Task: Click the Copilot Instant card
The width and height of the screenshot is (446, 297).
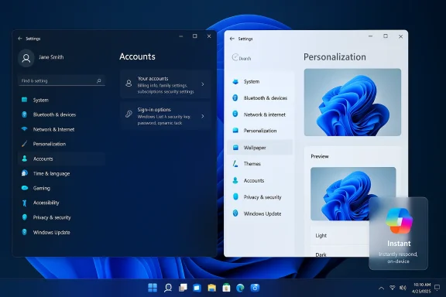Action: (398, 234)
